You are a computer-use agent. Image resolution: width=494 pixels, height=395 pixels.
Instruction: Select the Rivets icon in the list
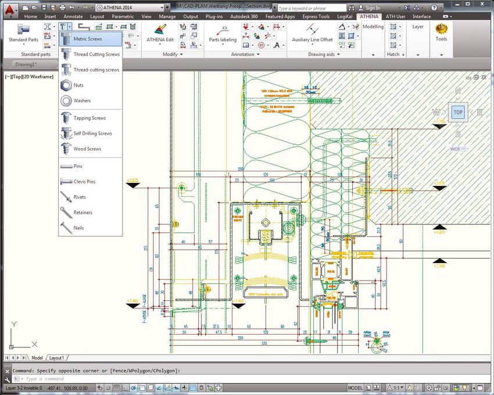(66, 198)
